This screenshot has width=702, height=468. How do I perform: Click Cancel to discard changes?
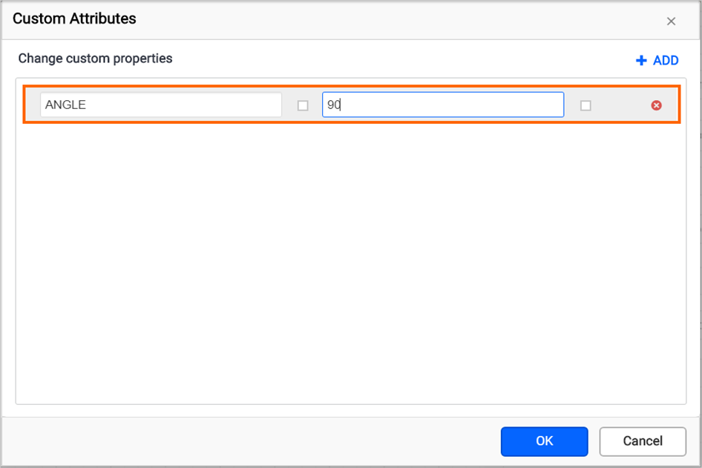tap(643, 441)
